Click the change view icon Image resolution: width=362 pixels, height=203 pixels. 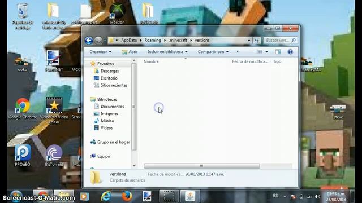tap(260, 52)
